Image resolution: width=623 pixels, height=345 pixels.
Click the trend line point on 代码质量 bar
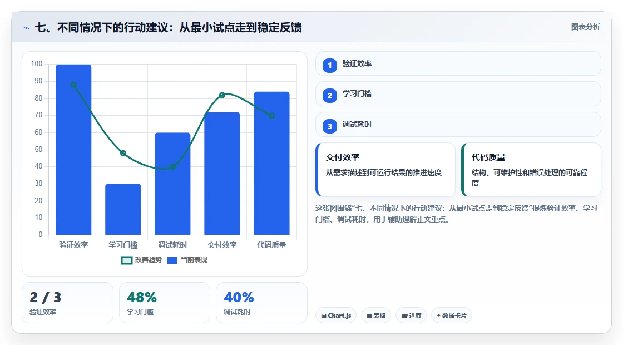tap(272, 116)
